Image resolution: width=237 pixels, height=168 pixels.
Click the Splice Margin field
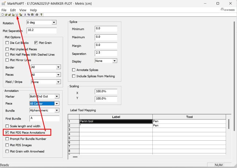coord(106,46)
